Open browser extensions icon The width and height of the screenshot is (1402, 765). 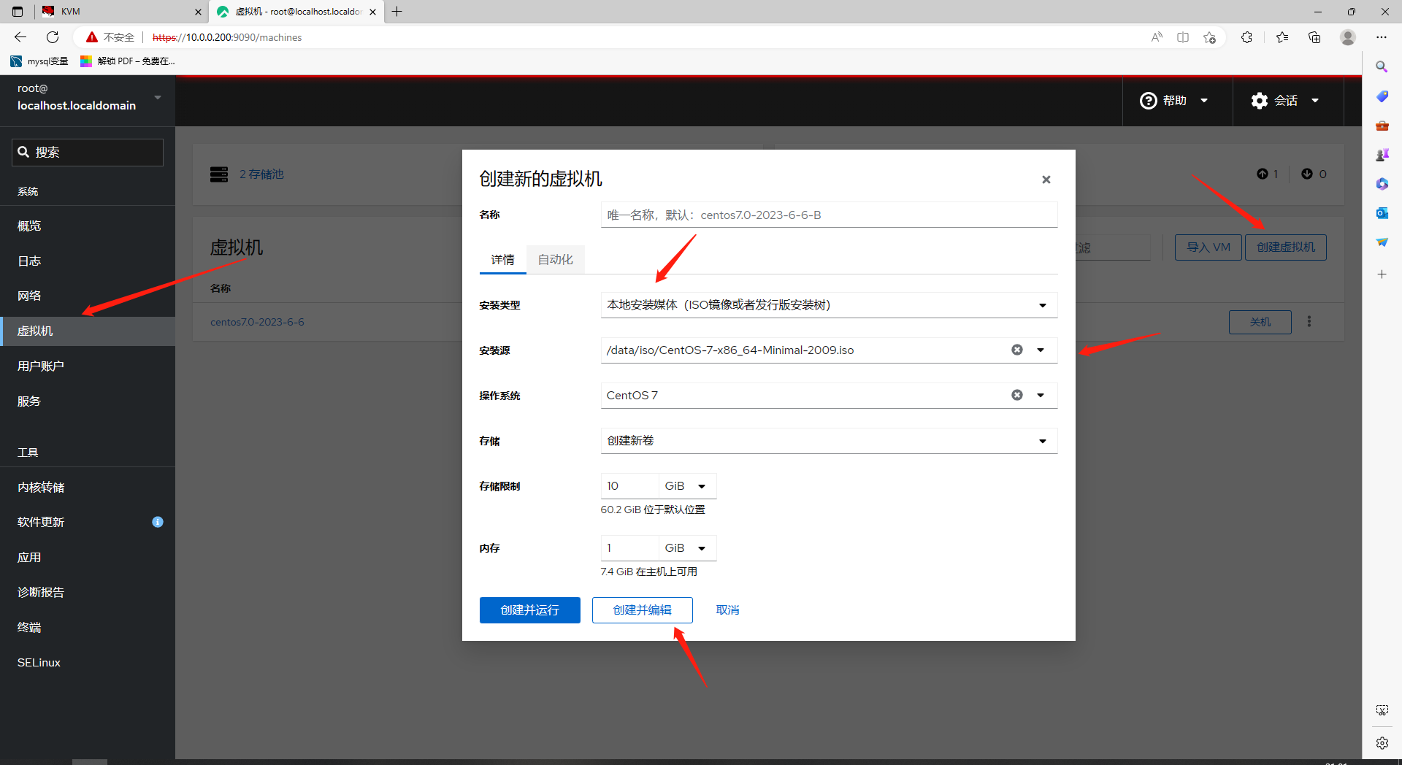click(1246, 37)
